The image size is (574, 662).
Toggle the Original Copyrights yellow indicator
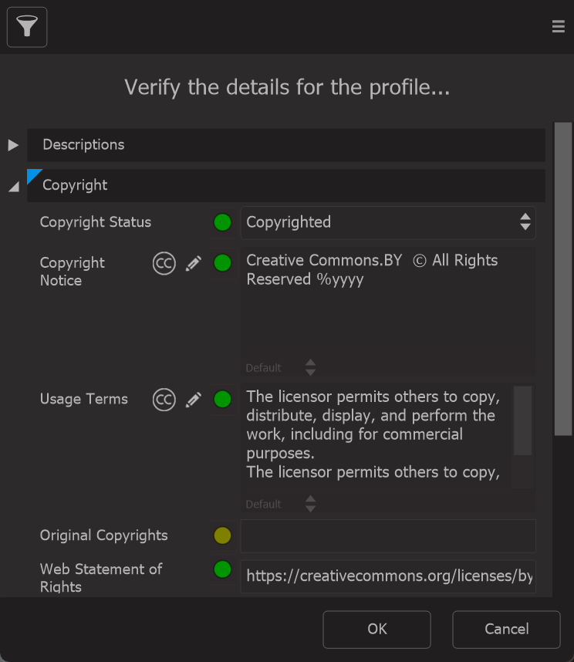(x=222, y=535)
